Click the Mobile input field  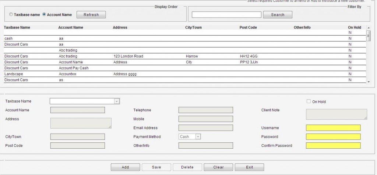pos(205,119)
